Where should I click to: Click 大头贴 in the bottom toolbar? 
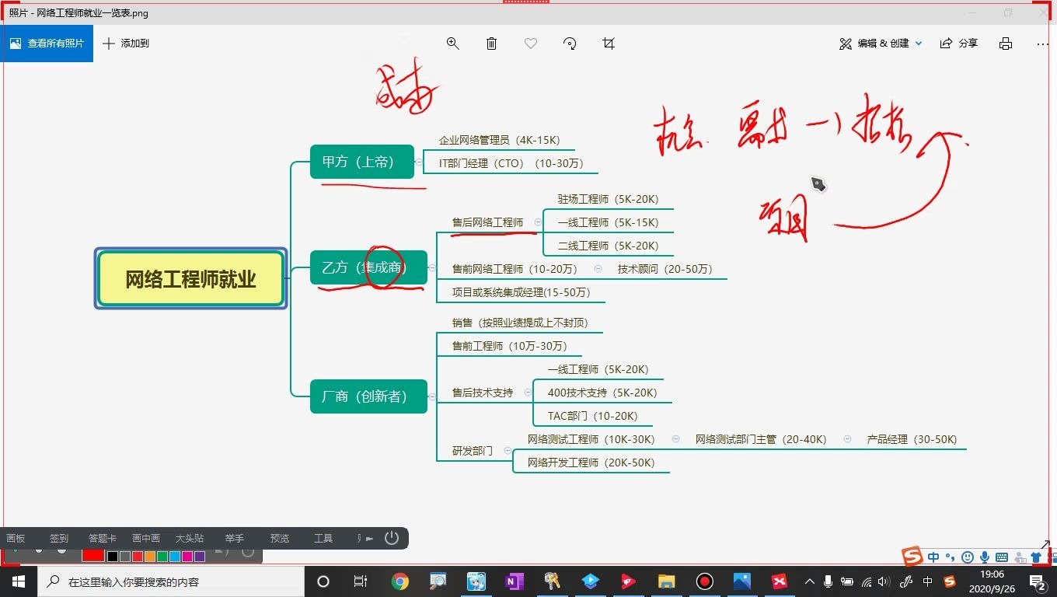click(x=190, y=538)
